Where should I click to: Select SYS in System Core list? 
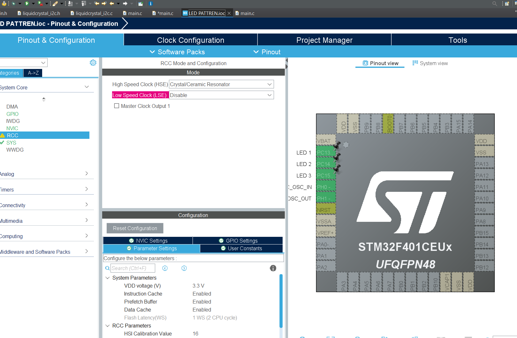coord(11,143)
